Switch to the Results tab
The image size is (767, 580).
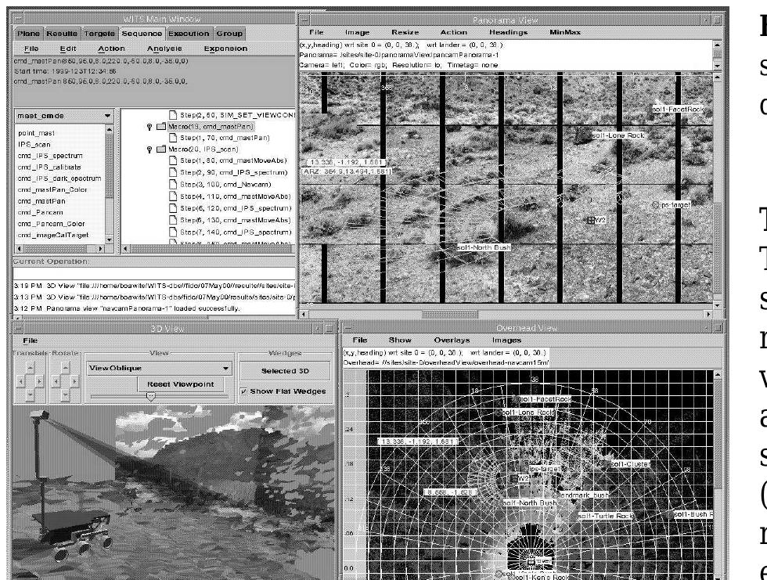click(x=62, y=33)
